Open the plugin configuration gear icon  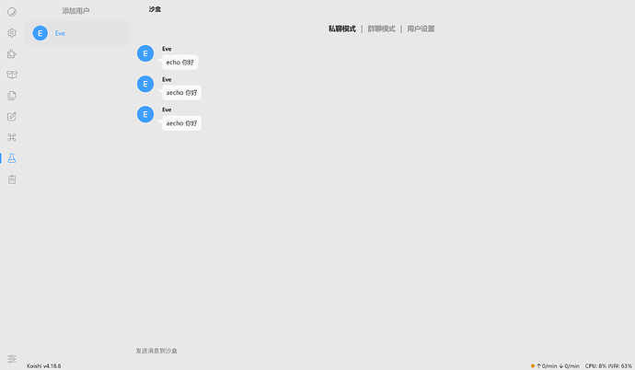coord(12,33)
